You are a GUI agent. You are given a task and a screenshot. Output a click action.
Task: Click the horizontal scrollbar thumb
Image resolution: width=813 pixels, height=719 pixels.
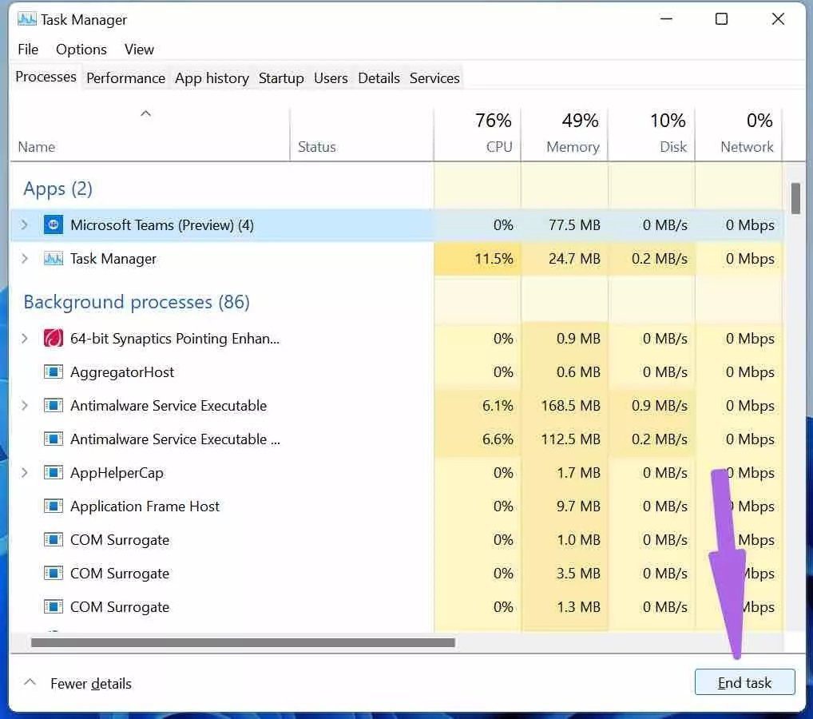pyautogui.click(x=243, y=643)
